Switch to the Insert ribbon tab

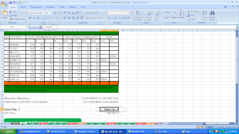click(23, 7)
